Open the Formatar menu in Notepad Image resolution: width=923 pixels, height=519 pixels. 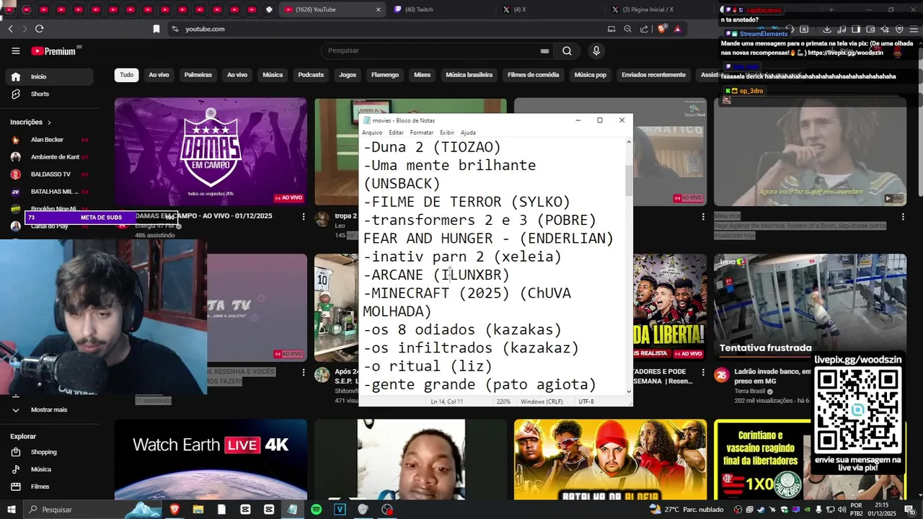coord(422,133)
